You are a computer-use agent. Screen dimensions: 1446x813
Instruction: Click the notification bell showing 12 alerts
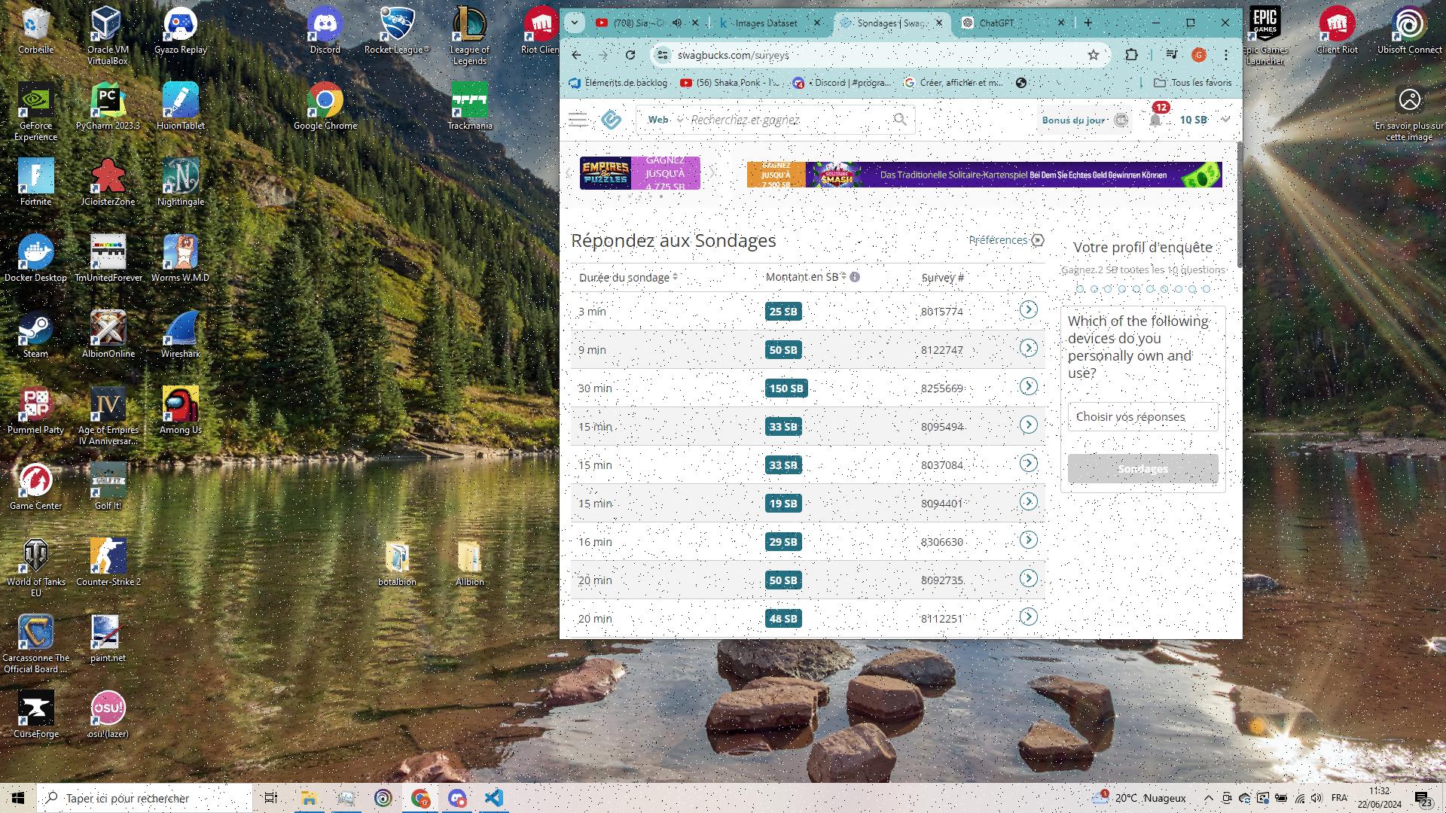click(1154, 119)
